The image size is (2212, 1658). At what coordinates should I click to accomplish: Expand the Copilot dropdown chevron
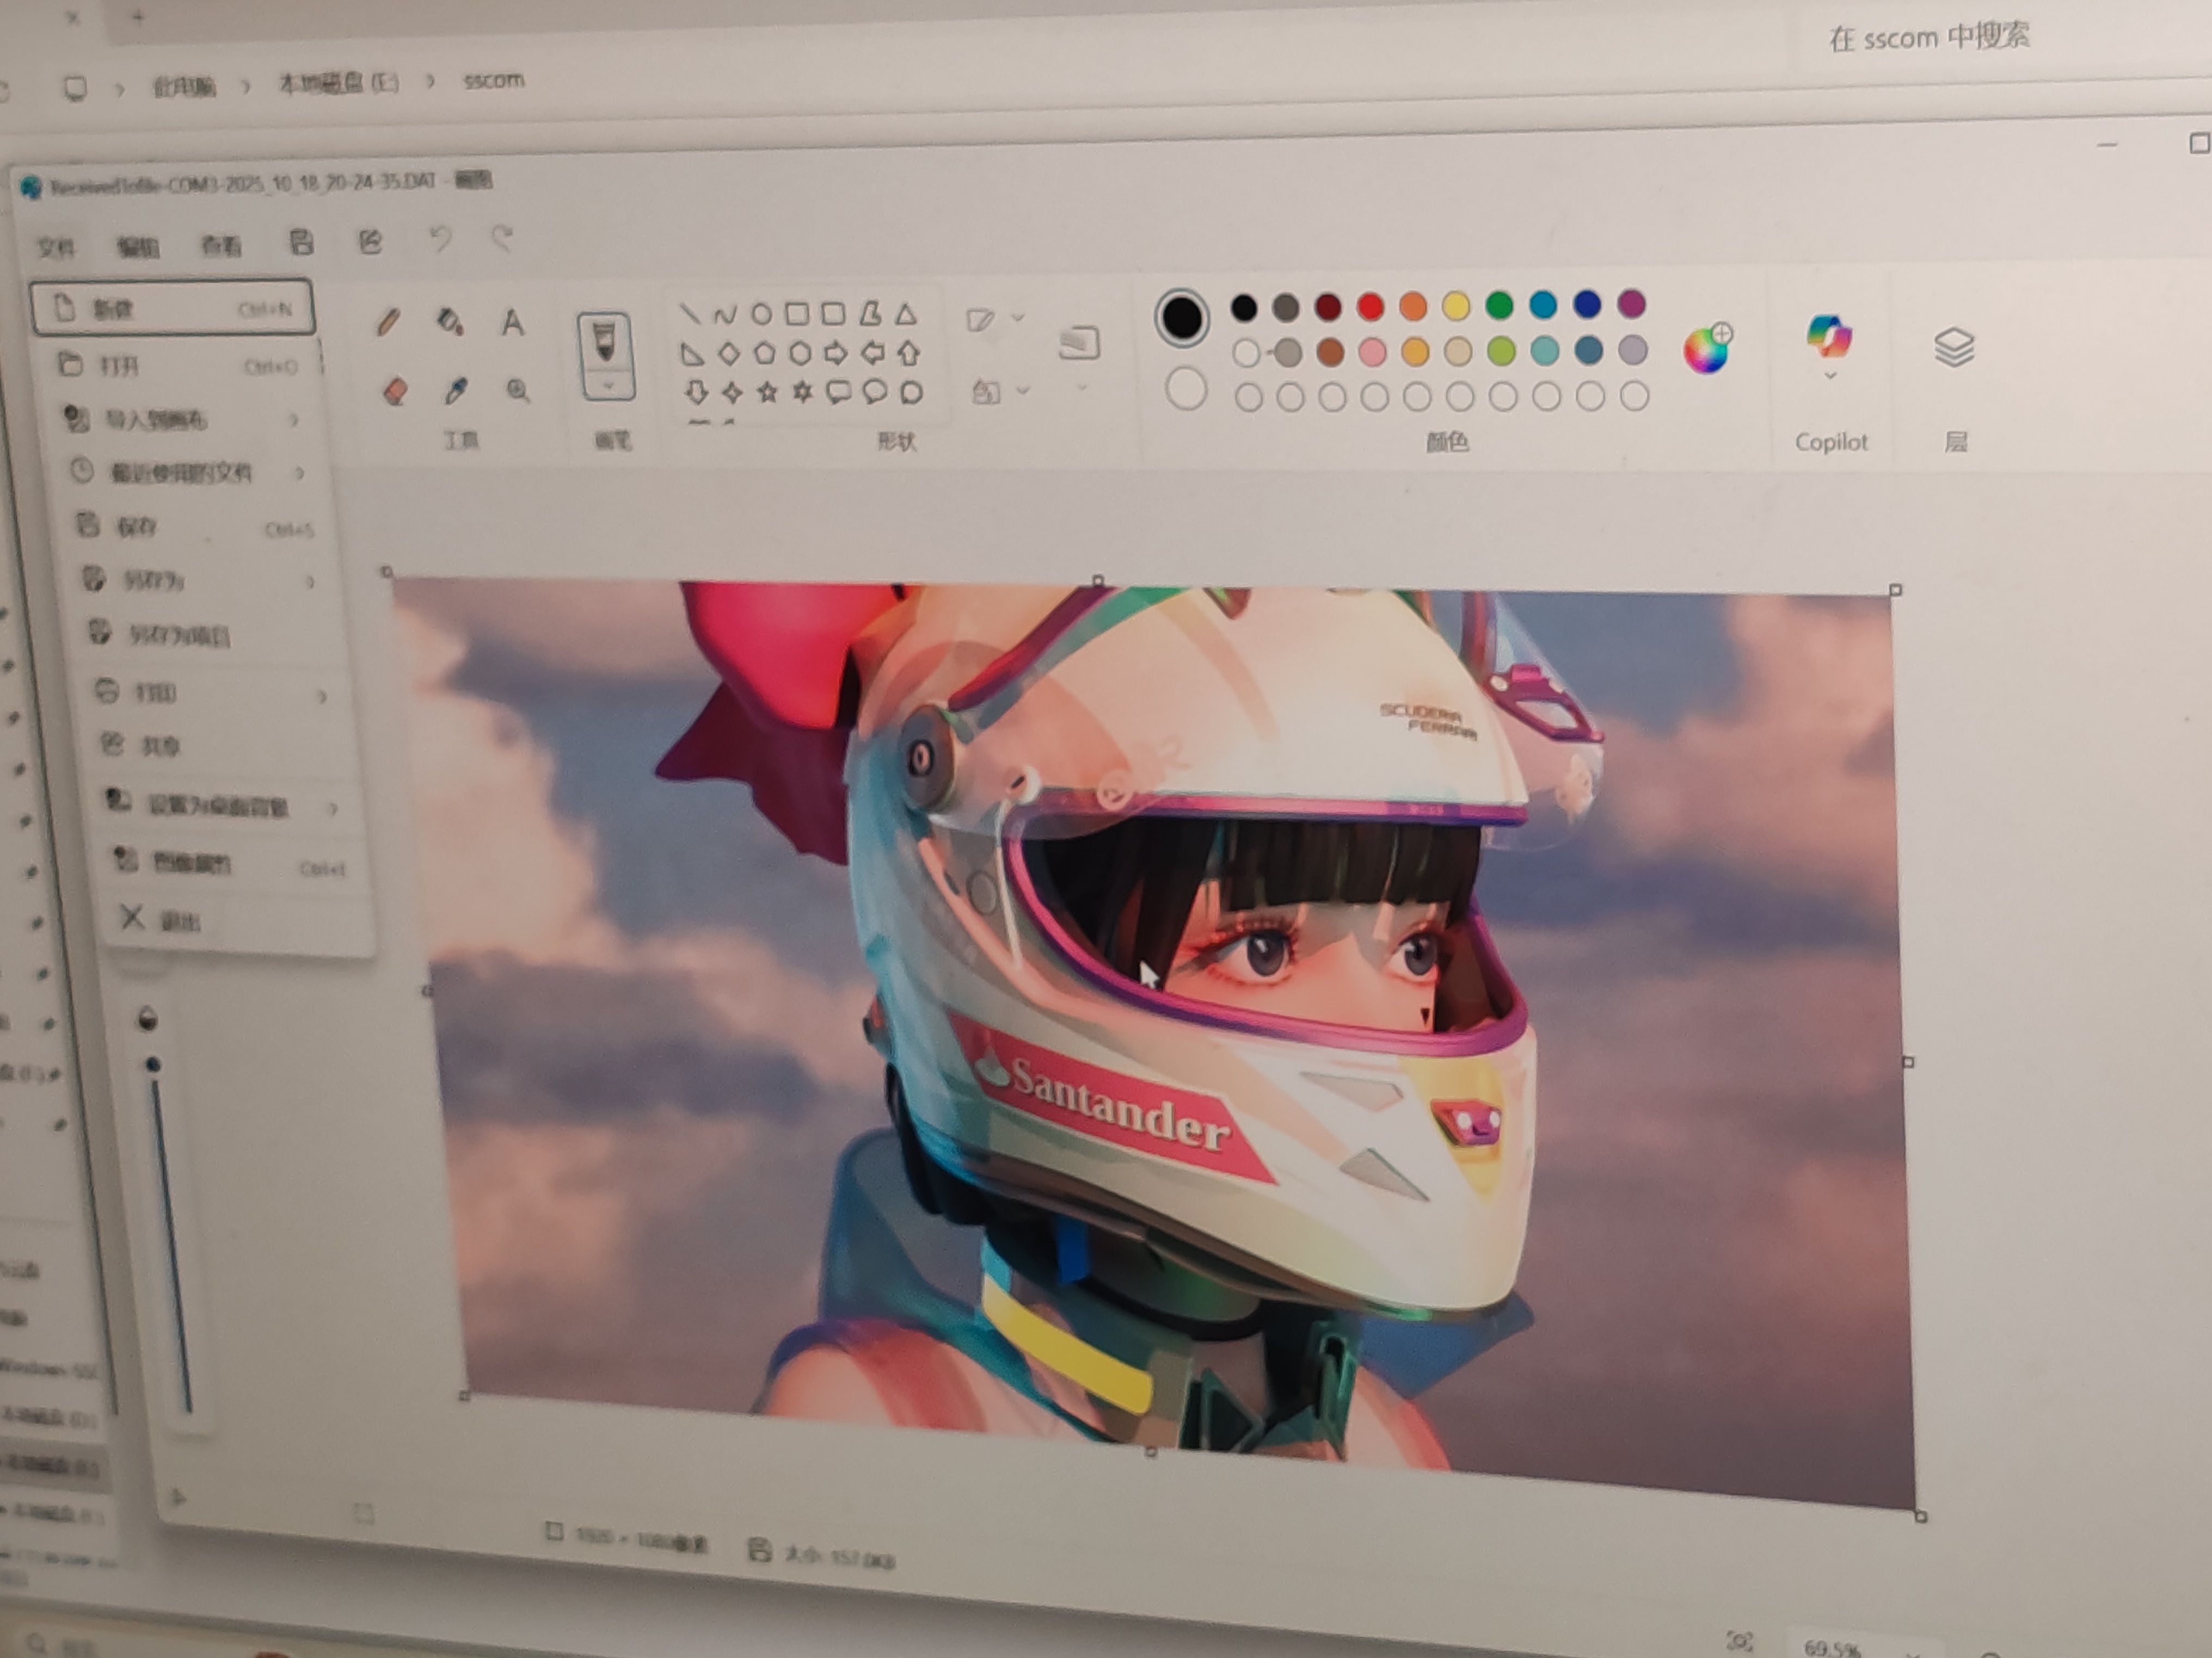(1830, 376)
